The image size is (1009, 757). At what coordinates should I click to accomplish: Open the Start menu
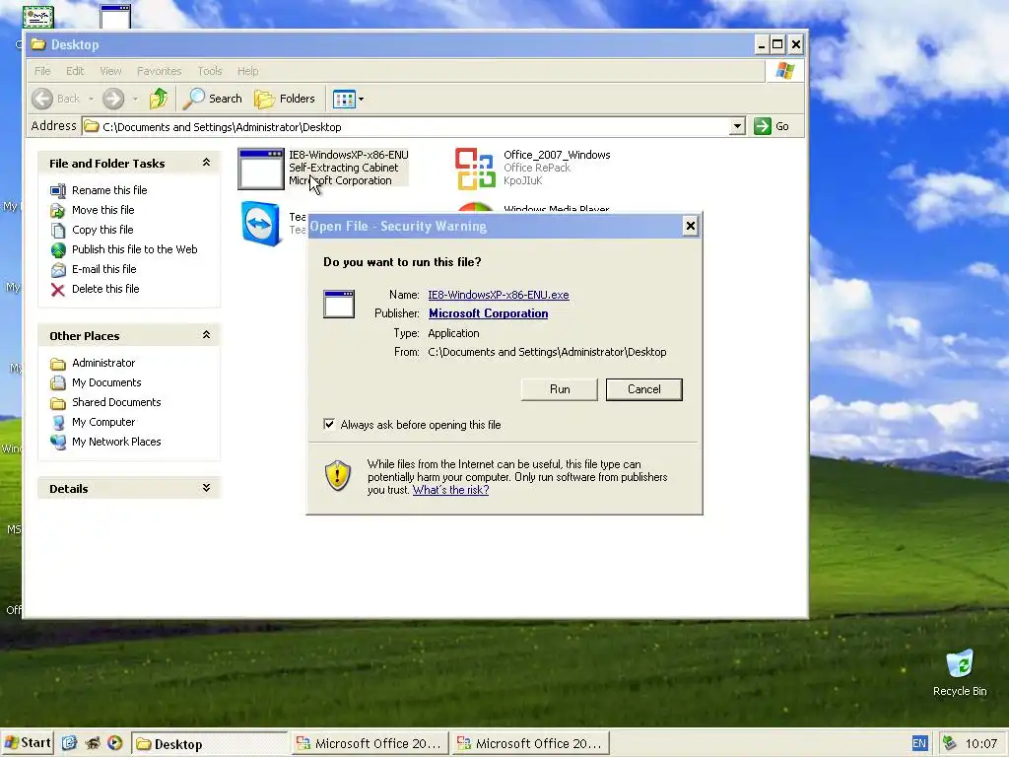click(27, 743)
